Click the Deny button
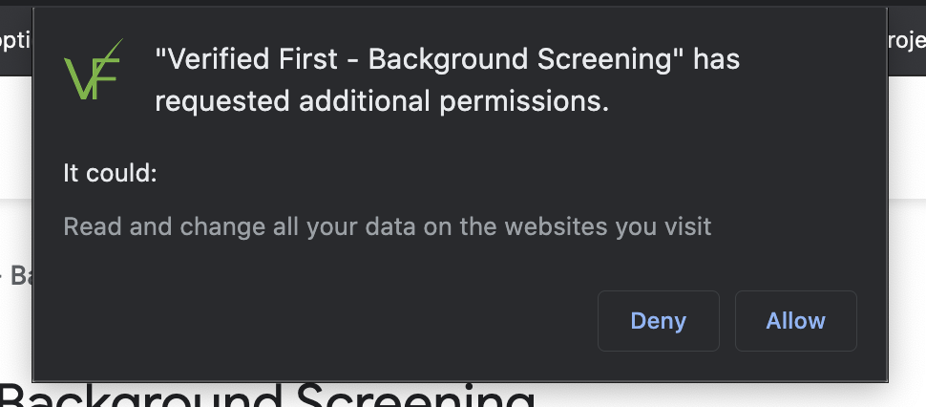This screenshot has width=926, height=407. [658, 321]
